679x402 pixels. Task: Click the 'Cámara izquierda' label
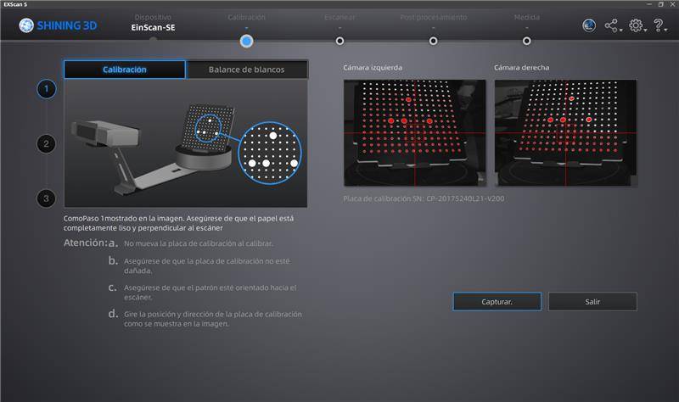[373, 68]
